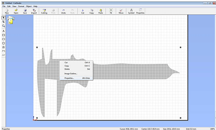Click the 100% zoom value in status bar

pos(212,129)
